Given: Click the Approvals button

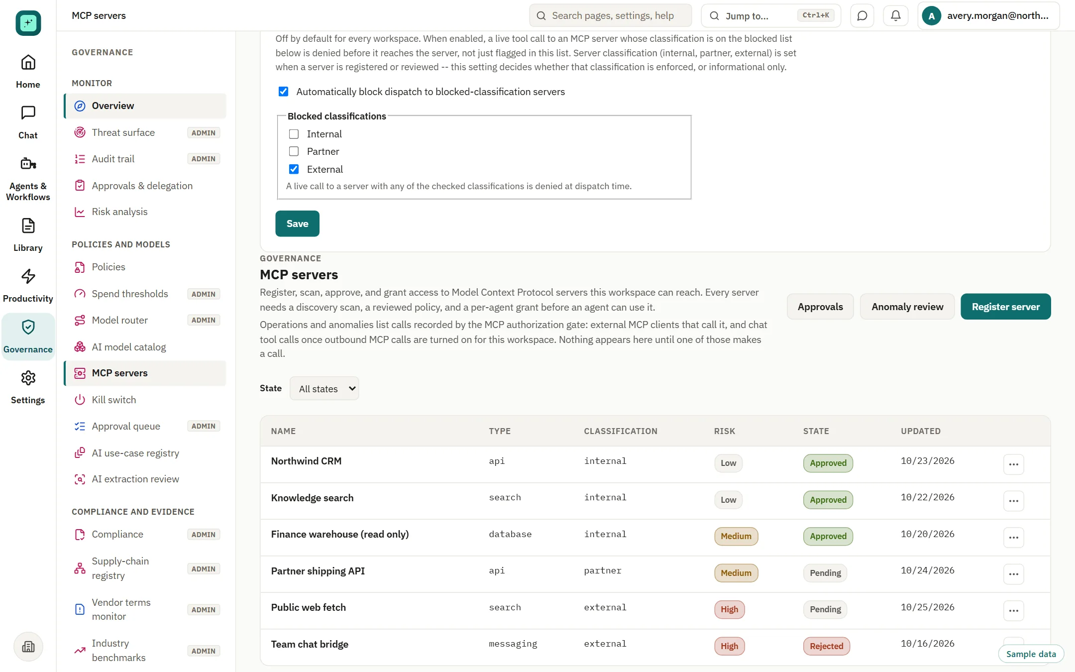Looking at the screenshot, I should [820, 307].
